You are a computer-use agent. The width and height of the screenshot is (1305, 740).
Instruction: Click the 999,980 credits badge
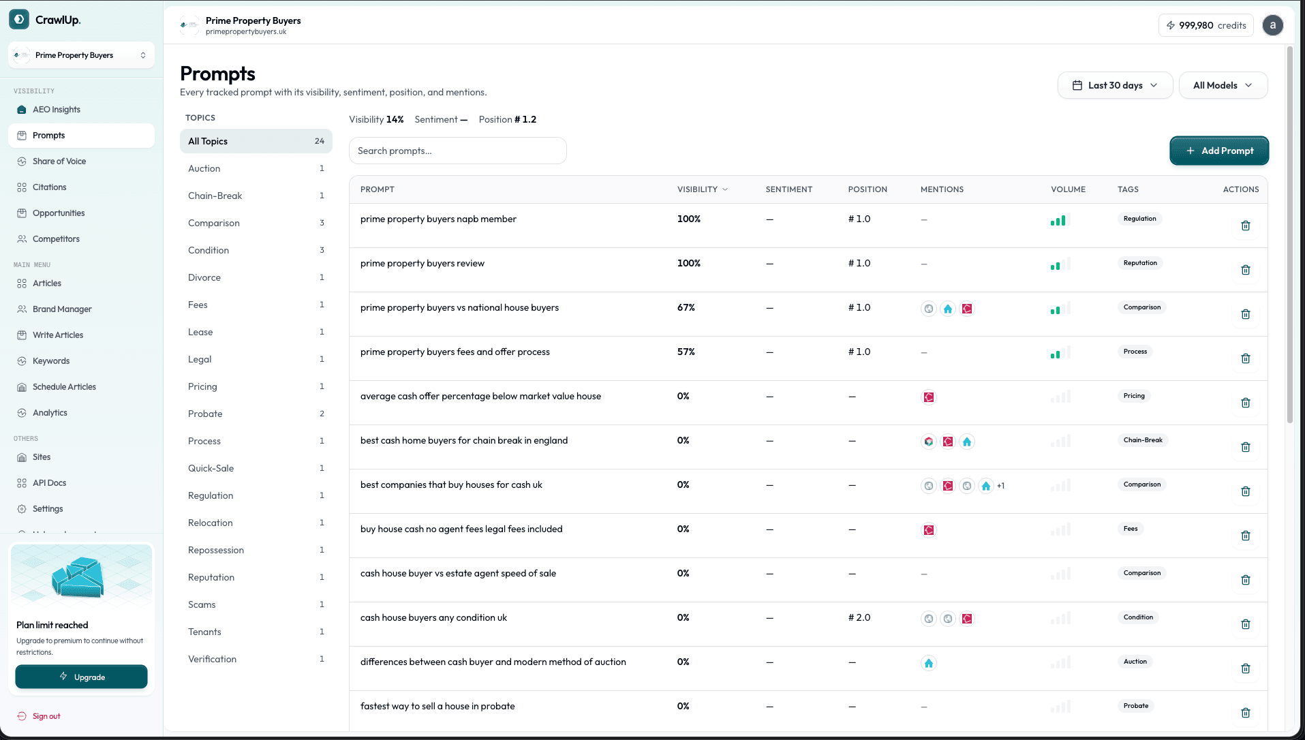[1206, 25]
